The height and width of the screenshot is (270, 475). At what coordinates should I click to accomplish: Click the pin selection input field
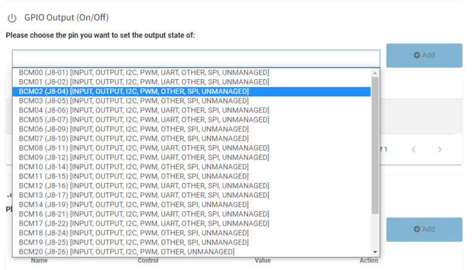[x=195, y=58]
